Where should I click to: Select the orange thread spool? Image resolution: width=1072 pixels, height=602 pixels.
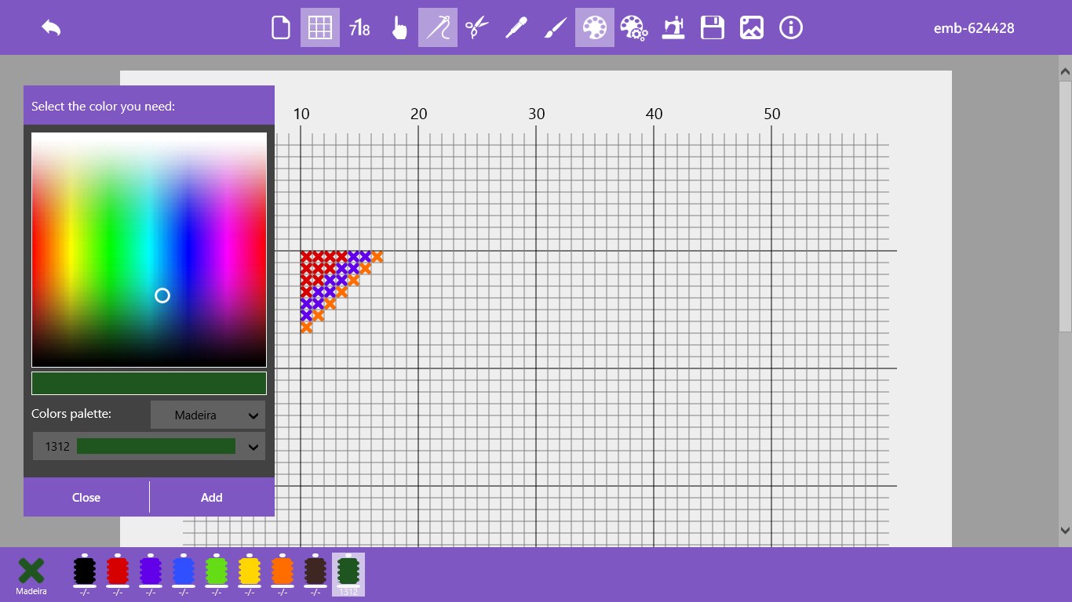[283, 571]
